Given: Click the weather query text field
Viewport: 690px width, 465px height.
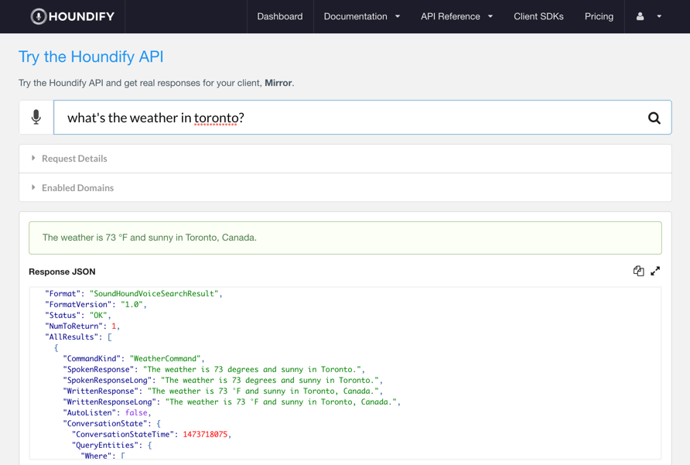Looking at the screenshot, I should click(433, 118).
